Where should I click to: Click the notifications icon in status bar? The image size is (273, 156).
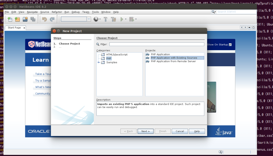click(x=220, y=152)
